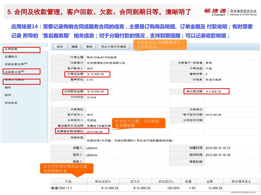Click the 畅捷通 Chanjet logo
This screenshot has height=195, width=261.
pyautogui.click(x=215, y=12)
